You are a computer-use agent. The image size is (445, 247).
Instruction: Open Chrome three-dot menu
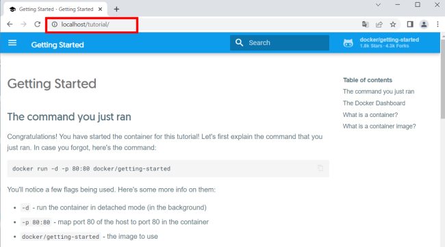(437, 25)
